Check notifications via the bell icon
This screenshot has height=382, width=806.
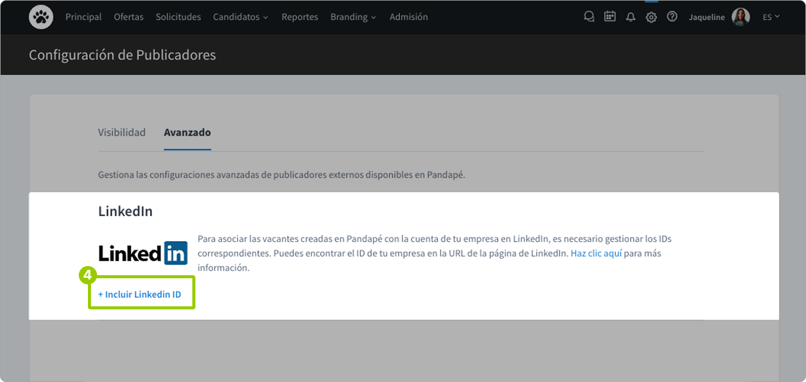point(630,16)
